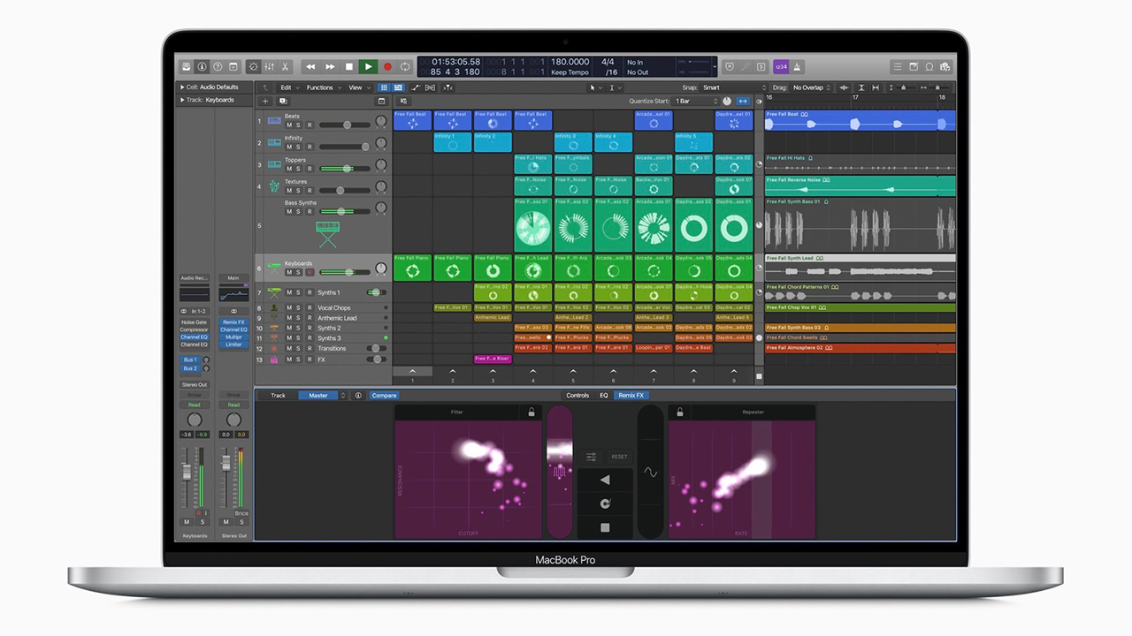Show the Mixer faders button
The image size is (1132, 636).
[269, 66]
